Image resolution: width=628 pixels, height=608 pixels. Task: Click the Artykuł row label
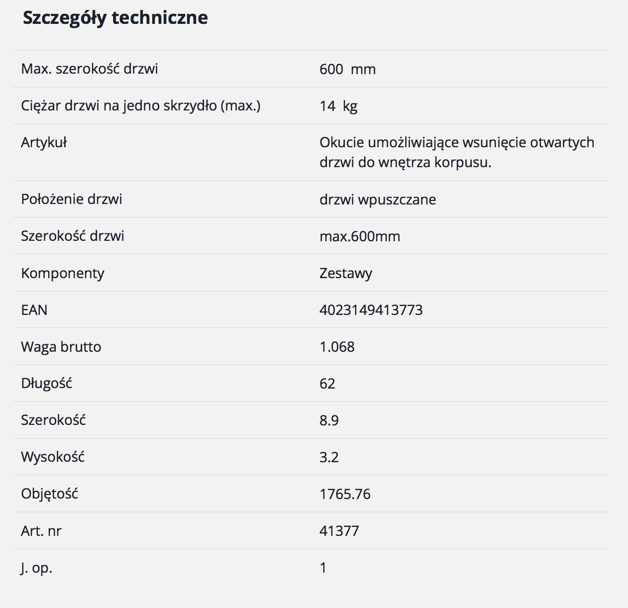click(44, 143)
